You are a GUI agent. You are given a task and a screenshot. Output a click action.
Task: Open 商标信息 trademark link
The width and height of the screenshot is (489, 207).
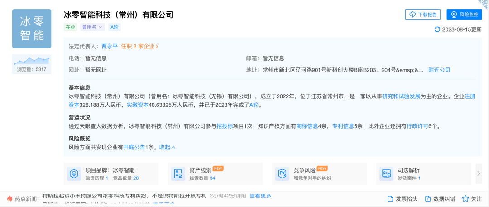click(x=307, y=126)
